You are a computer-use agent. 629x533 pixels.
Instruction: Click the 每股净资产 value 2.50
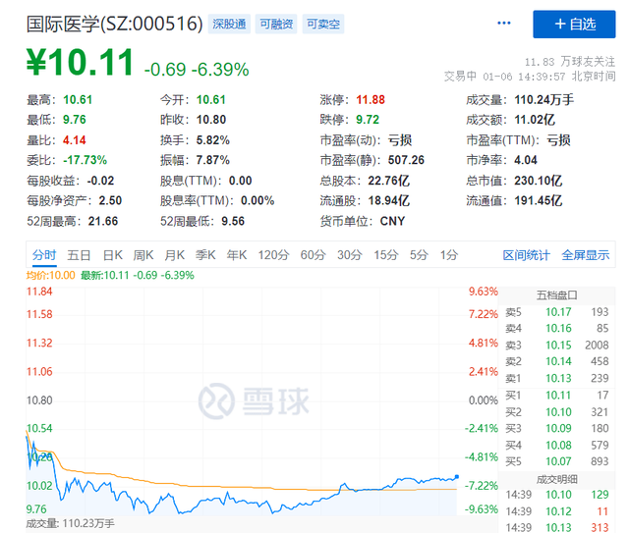pyautogui.click(x=110, y=201)
